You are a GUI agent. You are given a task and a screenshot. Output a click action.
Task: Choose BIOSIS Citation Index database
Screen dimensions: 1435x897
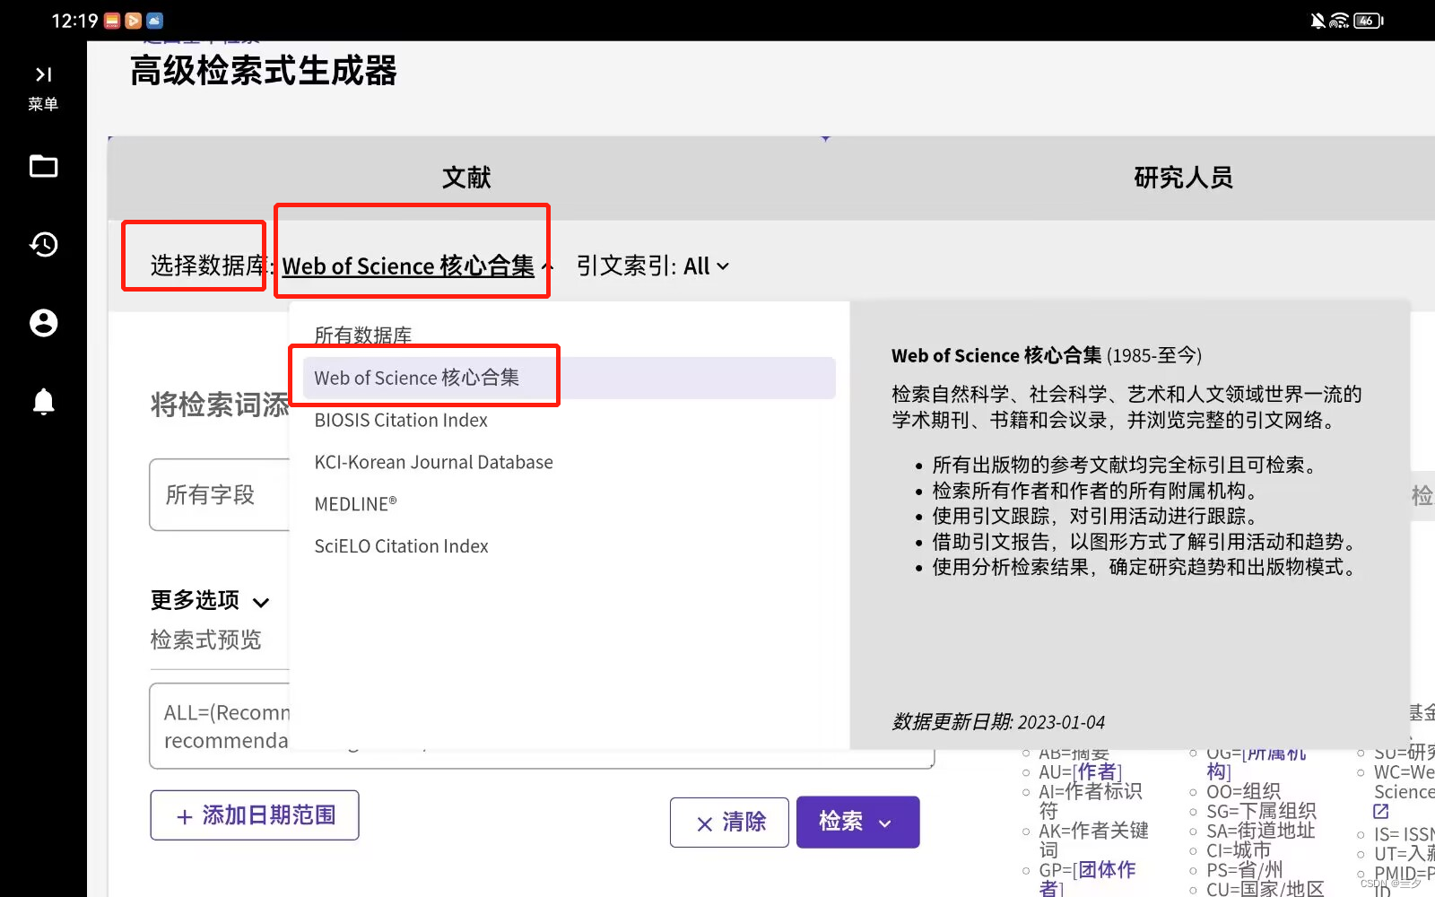coord(401,420)
